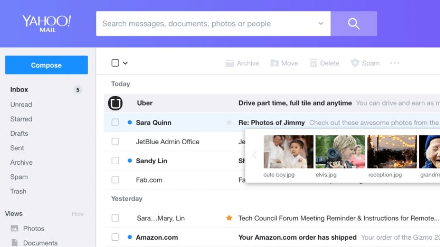Show Unread messages folder
Screen dimensions: 440x247
pos(21,104)
